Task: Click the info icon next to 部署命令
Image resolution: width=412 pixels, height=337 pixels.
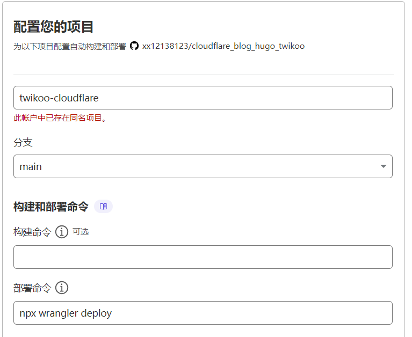Action: (62, 288)
